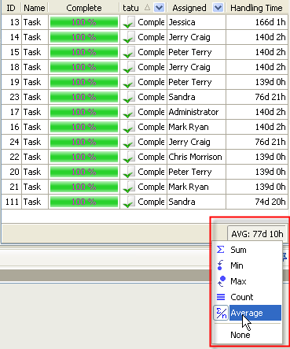Click the 166d 1h handling time cell
Image resolution: width=290 pixels, height=349 pixels.
tap(257, 22)
